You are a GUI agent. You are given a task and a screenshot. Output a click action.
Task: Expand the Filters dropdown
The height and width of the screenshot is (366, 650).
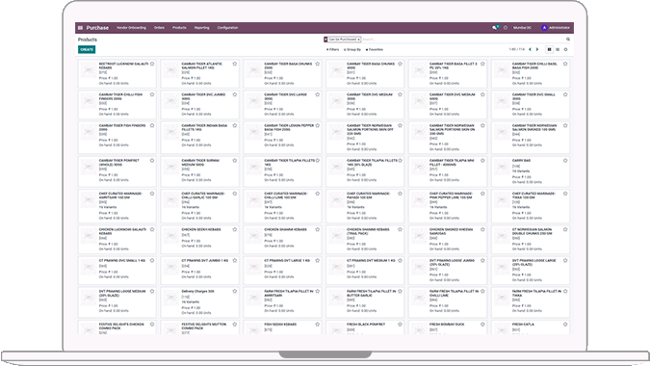point(332,50)
